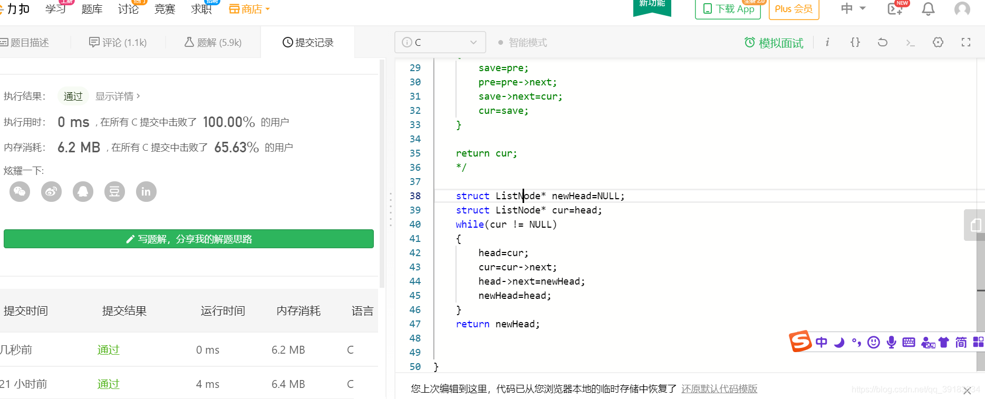Click line number 38 in gutter
This screenshot has height=399, width=985.
[x=415, y=196]
